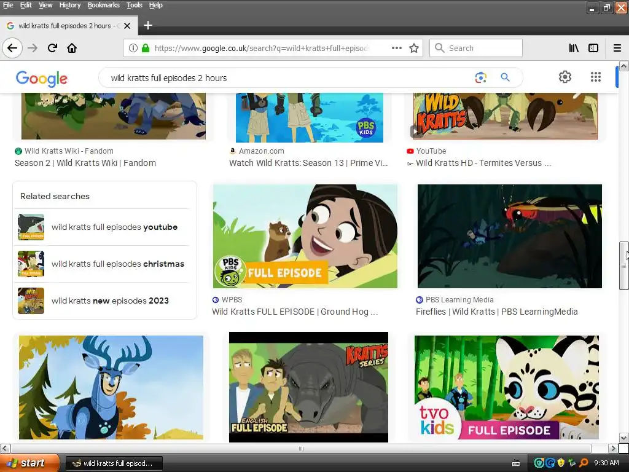This screenshot has height=472, width=629.
Task: Open Wild Kratts FULL EPISODE Ground Hog link
Action: (x=295, y=312)
